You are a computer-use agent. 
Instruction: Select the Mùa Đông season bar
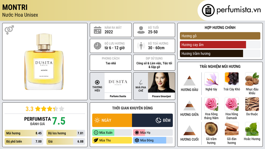tap(153, 140)
